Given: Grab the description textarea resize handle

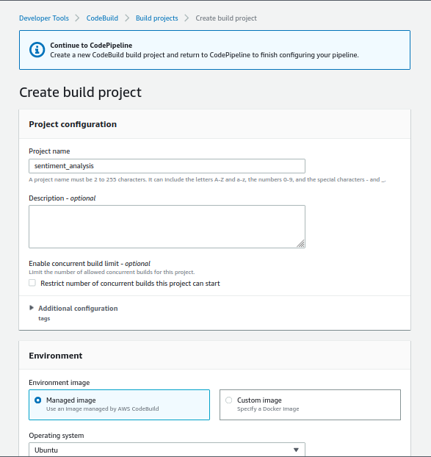Looking at the screenshot, I should point(301,244).
